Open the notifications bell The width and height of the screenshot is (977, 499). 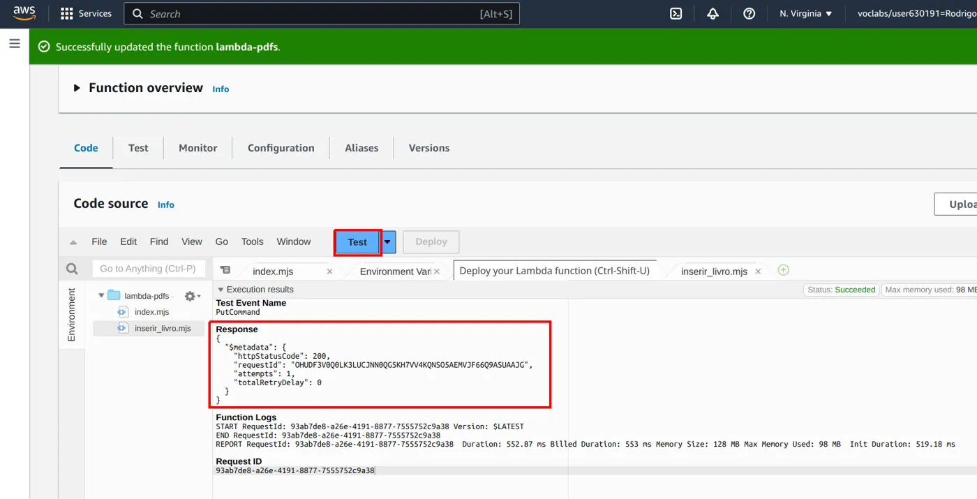coord(713,13)
